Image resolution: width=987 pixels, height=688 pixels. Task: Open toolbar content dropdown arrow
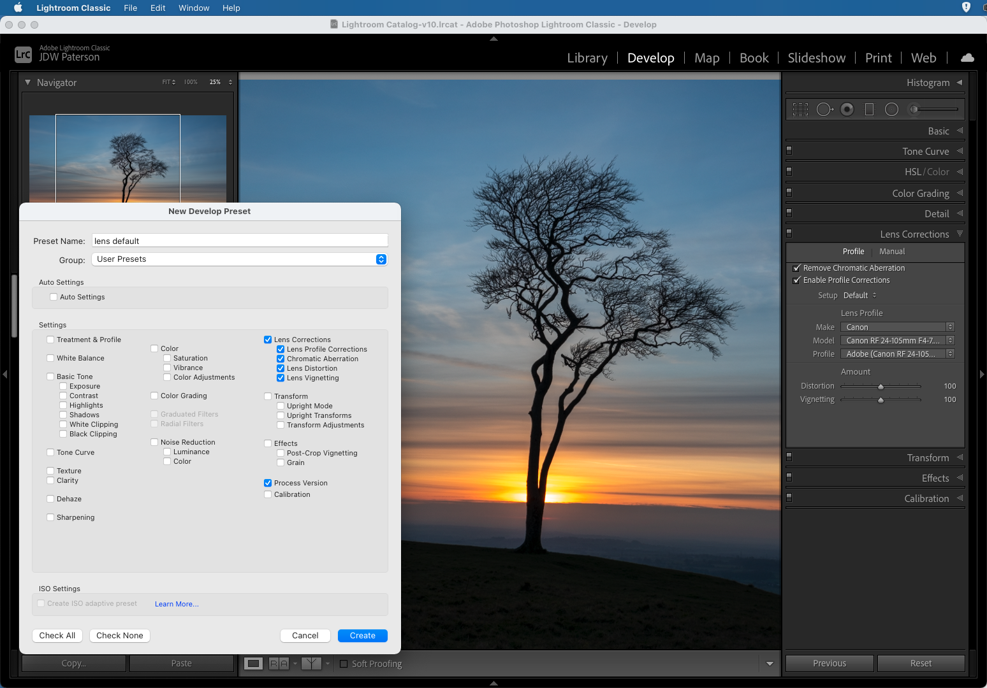coord(770,664)
